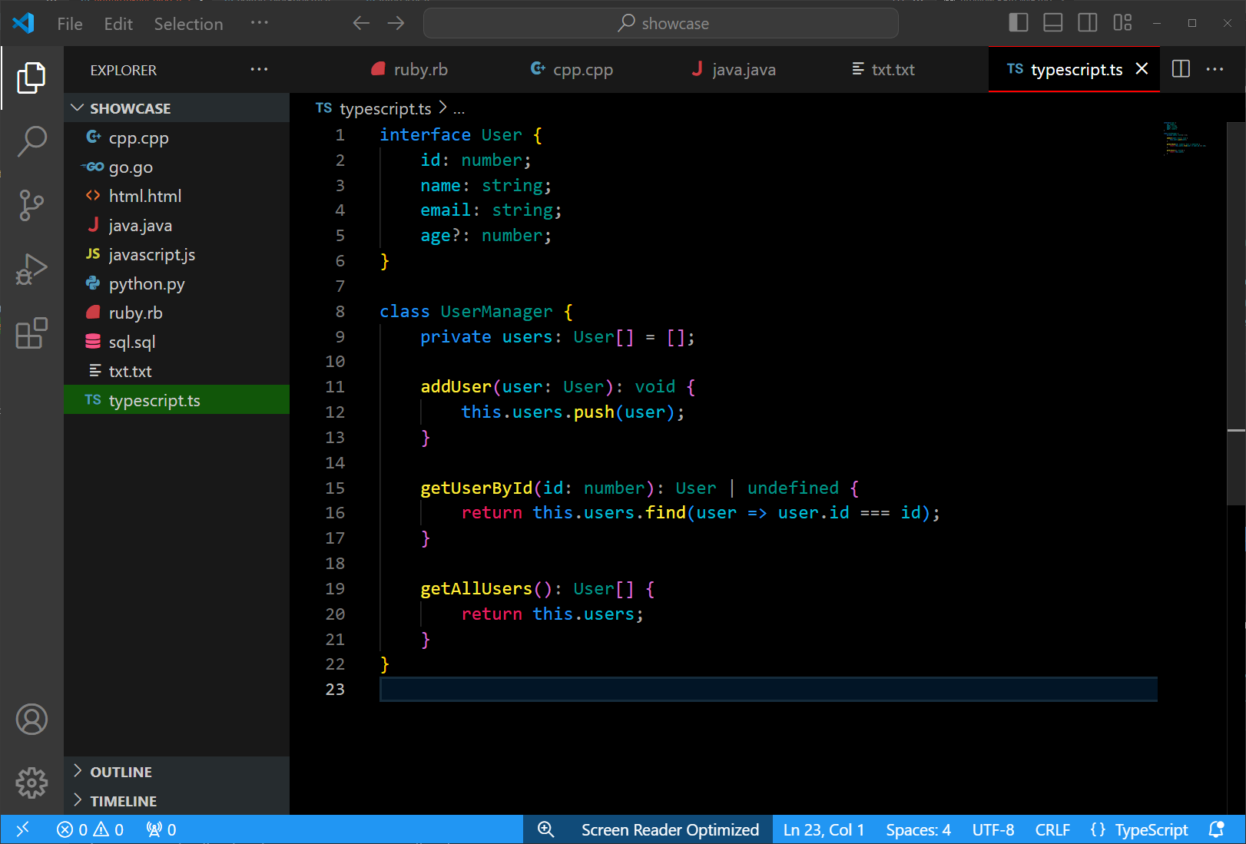Open the Edit menu
Screen dimensions: 1246x844
118,24
